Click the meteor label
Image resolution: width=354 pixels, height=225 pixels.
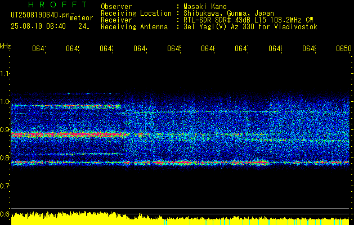(x=82, y=18)
